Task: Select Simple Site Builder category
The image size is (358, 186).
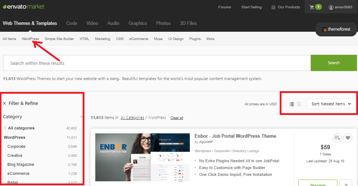Action: (59, 39)
